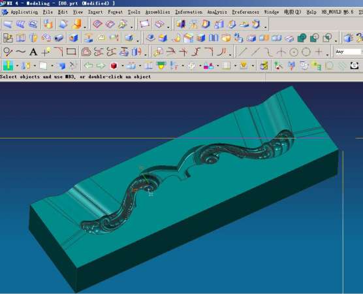Expand options arrow after grayed plus icon
This screenshot has width=363, height=294.
click(327, 55)
